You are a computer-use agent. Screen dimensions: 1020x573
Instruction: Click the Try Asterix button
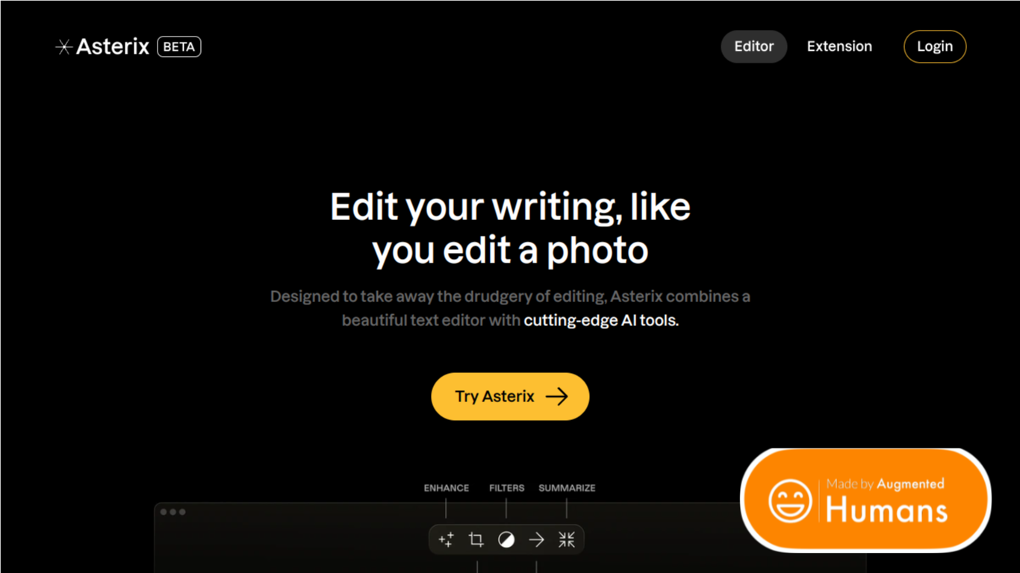click(x=510, y=396)
